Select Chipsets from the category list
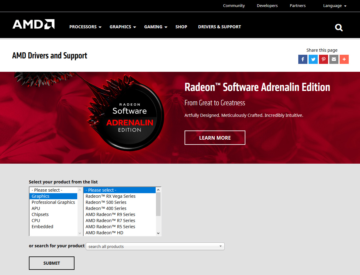 coord(40,214)
